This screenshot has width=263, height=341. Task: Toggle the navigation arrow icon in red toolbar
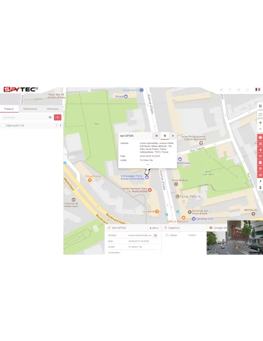(x=260, y=150)
